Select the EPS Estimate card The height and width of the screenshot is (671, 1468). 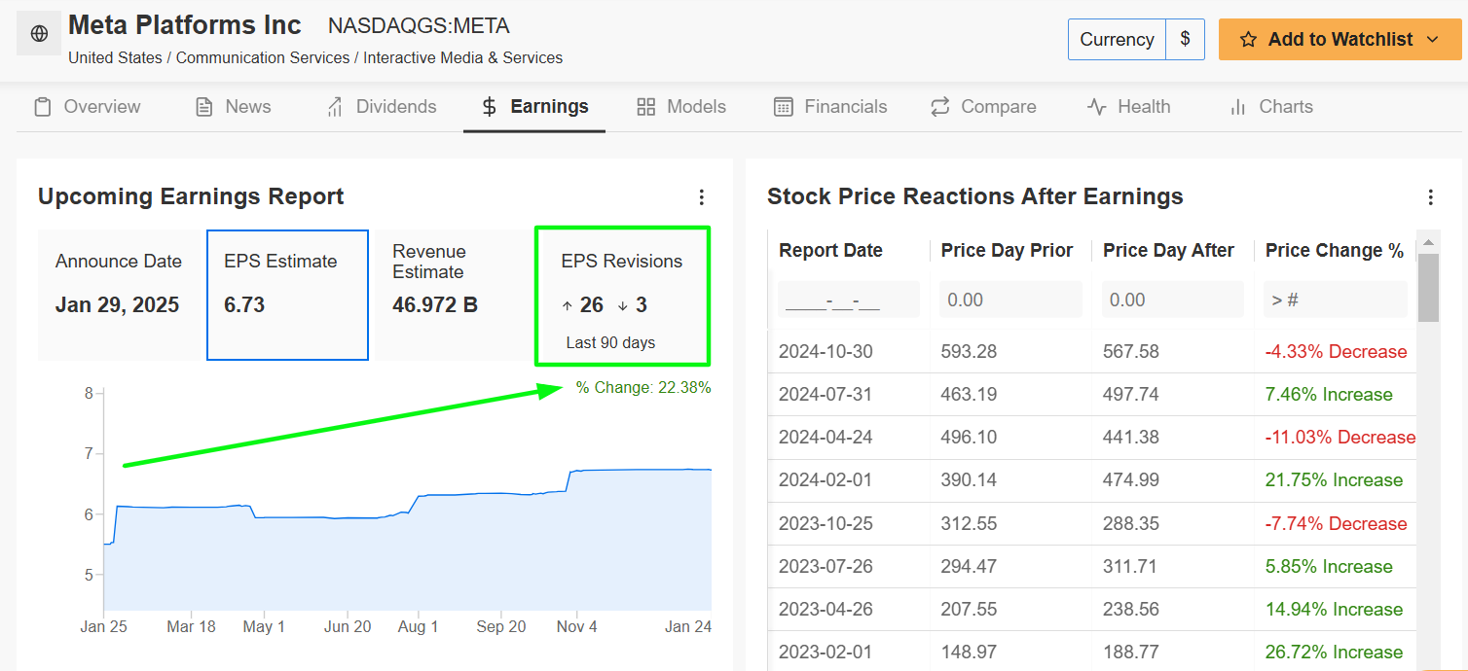point(287,295)
